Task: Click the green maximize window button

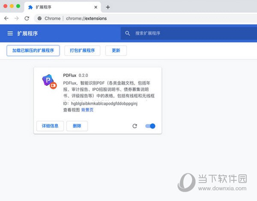Action: pos(18,6)
